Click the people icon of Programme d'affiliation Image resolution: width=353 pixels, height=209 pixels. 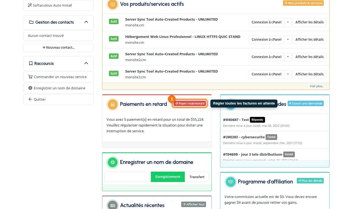click(x=231, y=182)
